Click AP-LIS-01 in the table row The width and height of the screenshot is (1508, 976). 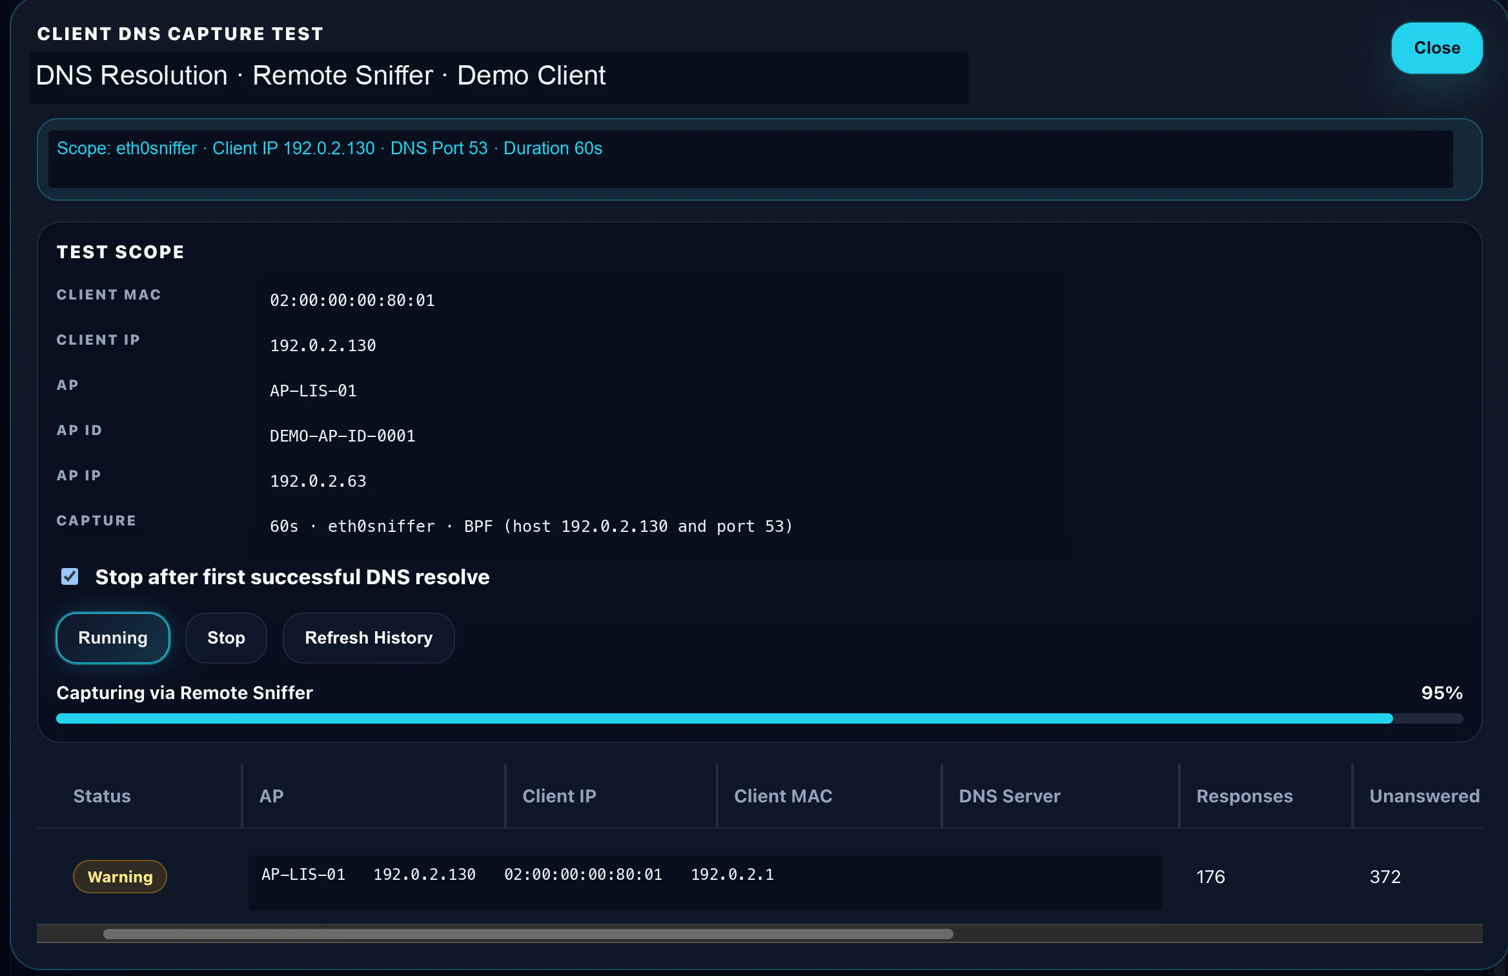[303, 874]
